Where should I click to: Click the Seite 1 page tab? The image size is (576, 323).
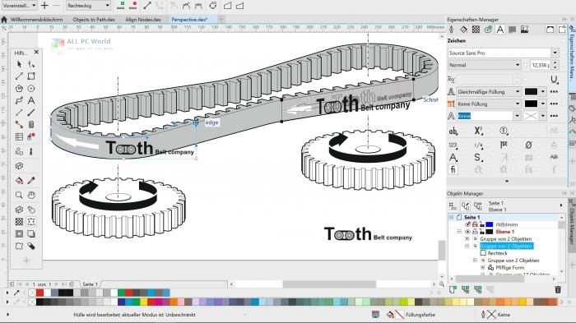(90, 284)
